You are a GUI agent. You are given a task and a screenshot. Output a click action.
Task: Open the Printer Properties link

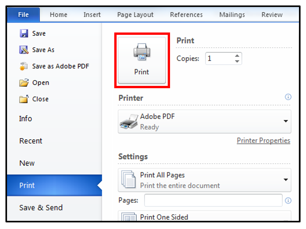[263, 140]
